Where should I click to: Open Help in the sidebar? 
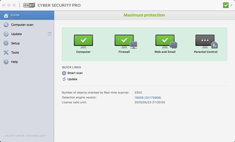27,62
